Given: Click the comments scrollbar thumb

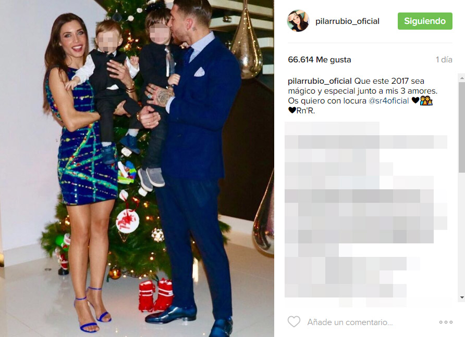Looking at the screenshot, I should (462, 127).
